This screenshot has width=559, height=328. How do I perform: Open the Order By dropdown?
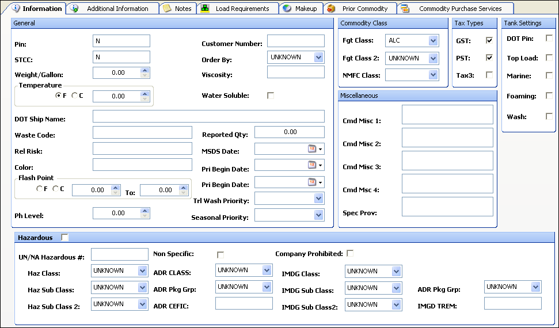tap(319, 58)
